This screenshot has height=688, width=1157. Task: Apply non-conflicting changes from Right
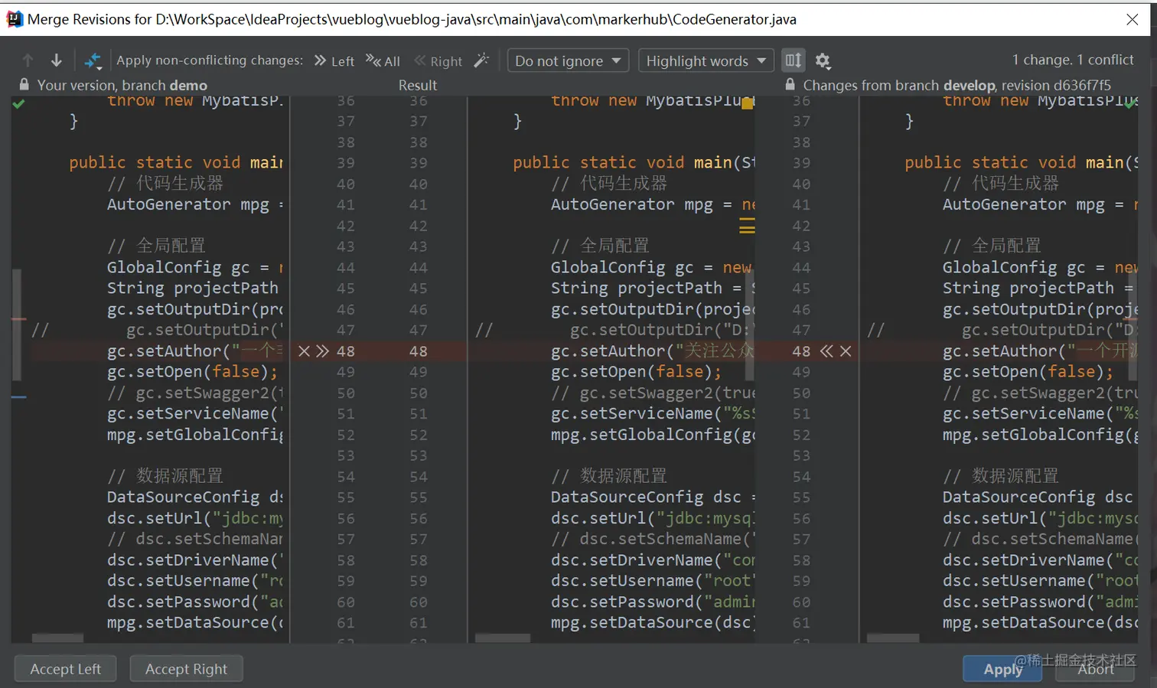tap(438, 61)
